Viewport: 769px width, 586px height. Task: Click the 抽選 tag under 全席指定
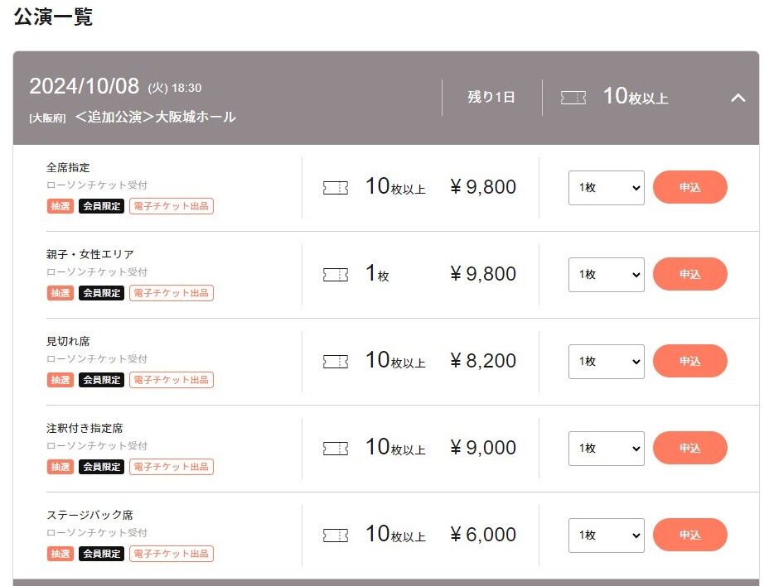click(x=60, y=206)
